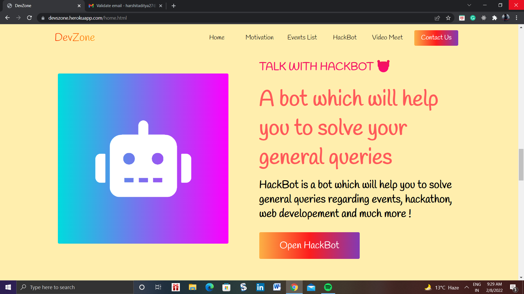Expand hidden icons in the system tray

pyautogui.click(x=466, y=287)
